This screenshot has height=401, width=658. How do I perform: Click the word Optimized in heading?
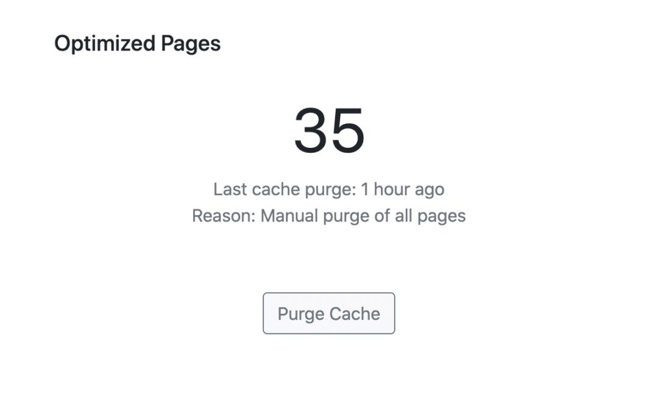105,44
